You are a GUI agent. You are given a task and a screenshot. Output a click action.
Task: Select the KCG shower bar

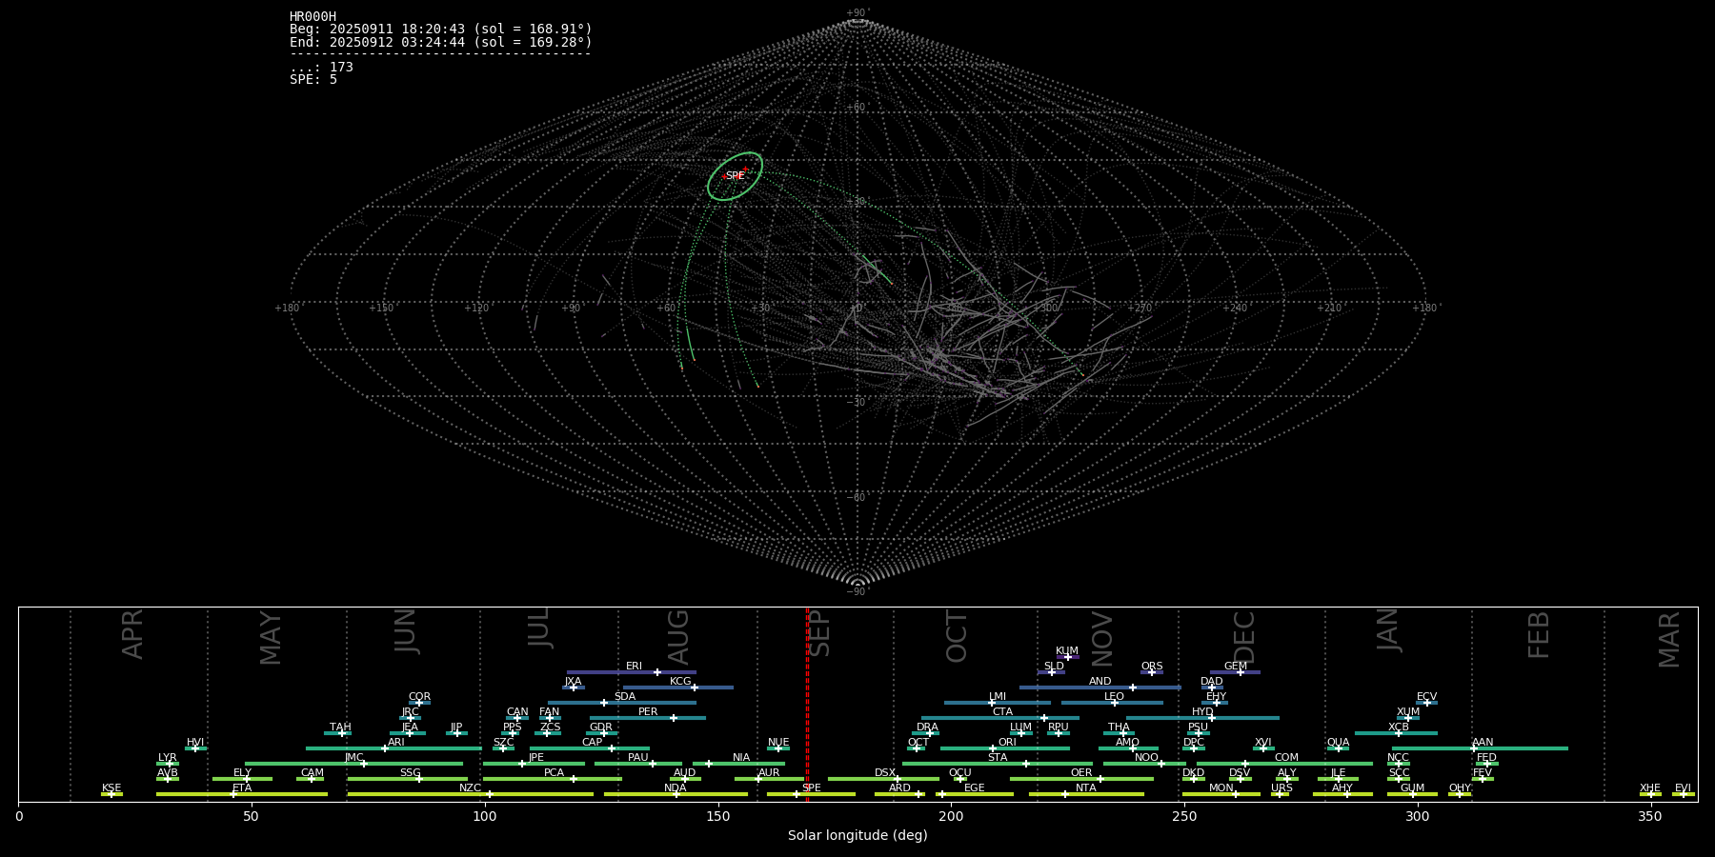coord(677,688)
